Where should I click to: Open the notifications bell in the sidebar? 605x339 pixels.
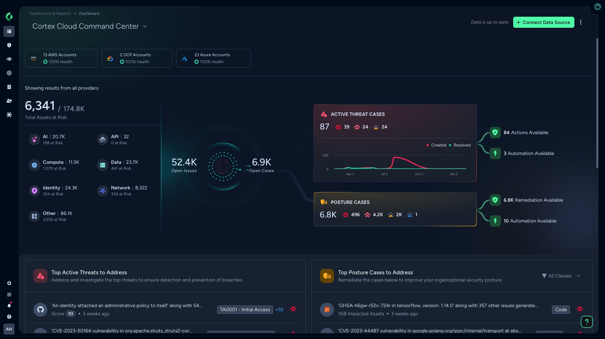tap(9, 306)
